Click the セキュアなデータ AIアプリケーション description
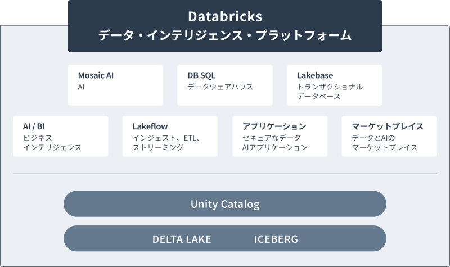This screenshot has width=450, height=267. (275, 143)
